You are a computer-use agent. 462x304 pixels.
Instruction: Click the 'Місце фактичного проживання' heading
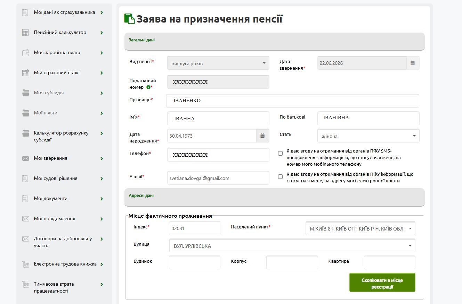click(170, 216)
